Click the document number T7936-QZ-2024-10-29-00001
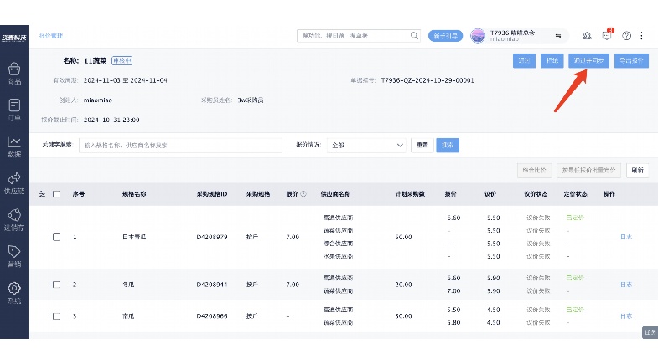Viewport: 658px width, 364px height. pyautogui.click(x=427, y=80)
